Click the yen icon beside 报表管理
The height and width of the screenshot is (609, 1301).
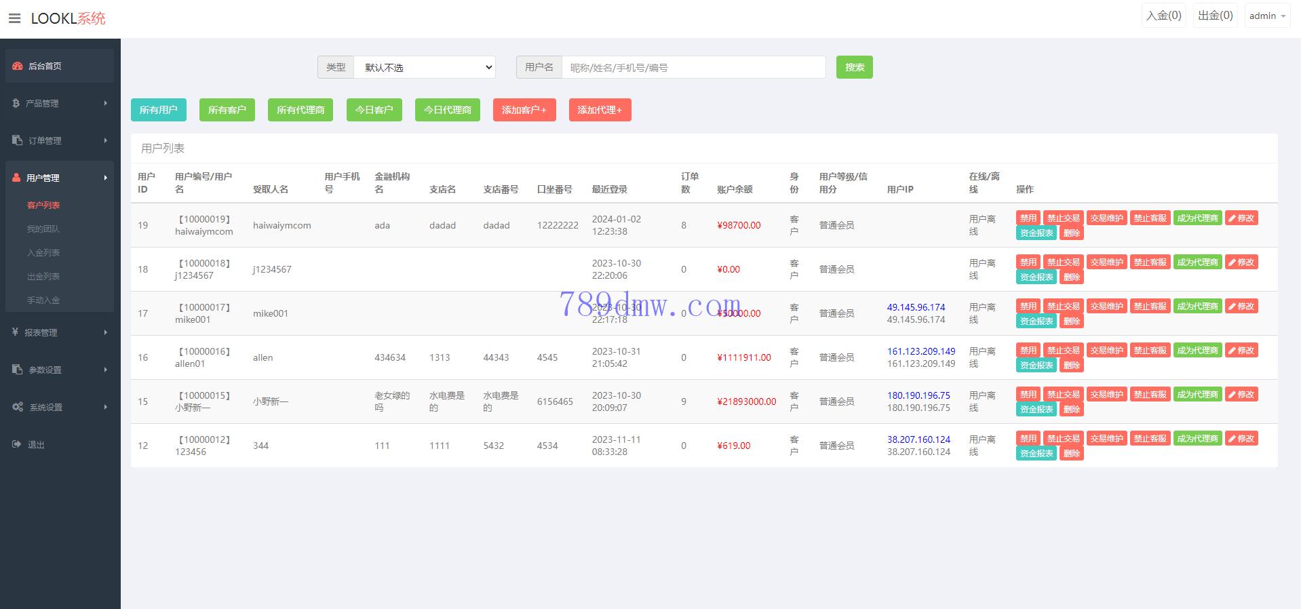pyautogui.click(x=16, y=332)
